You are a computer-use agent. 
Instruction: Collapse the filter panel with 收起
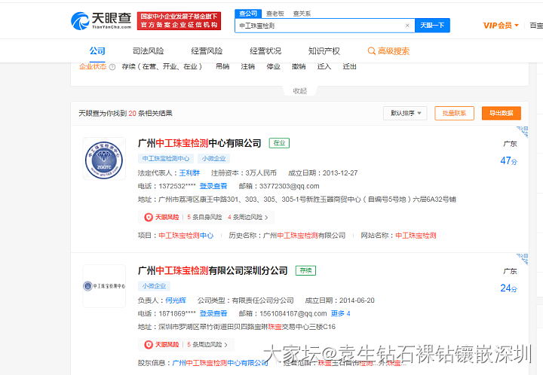(299, 90)
